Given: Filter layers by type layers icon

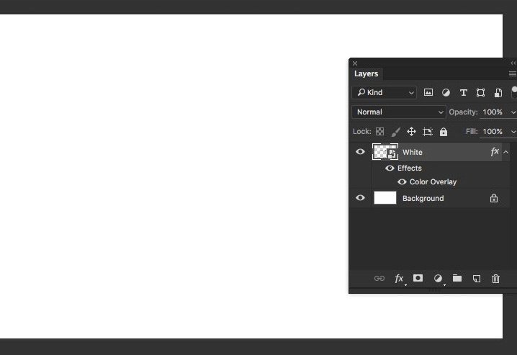Looking at the screenshot, I should pos(463,93).
